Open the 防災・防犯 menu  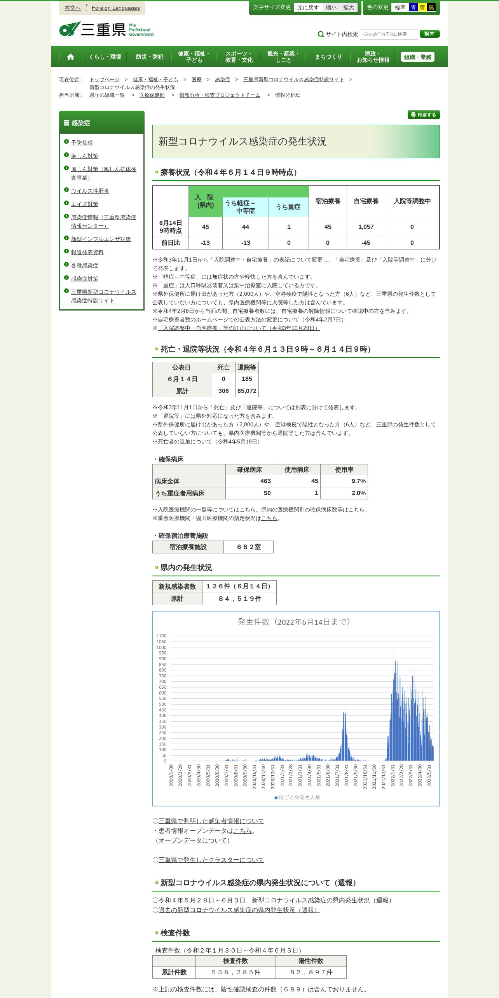pyautogui.click(x=150, y=57)
